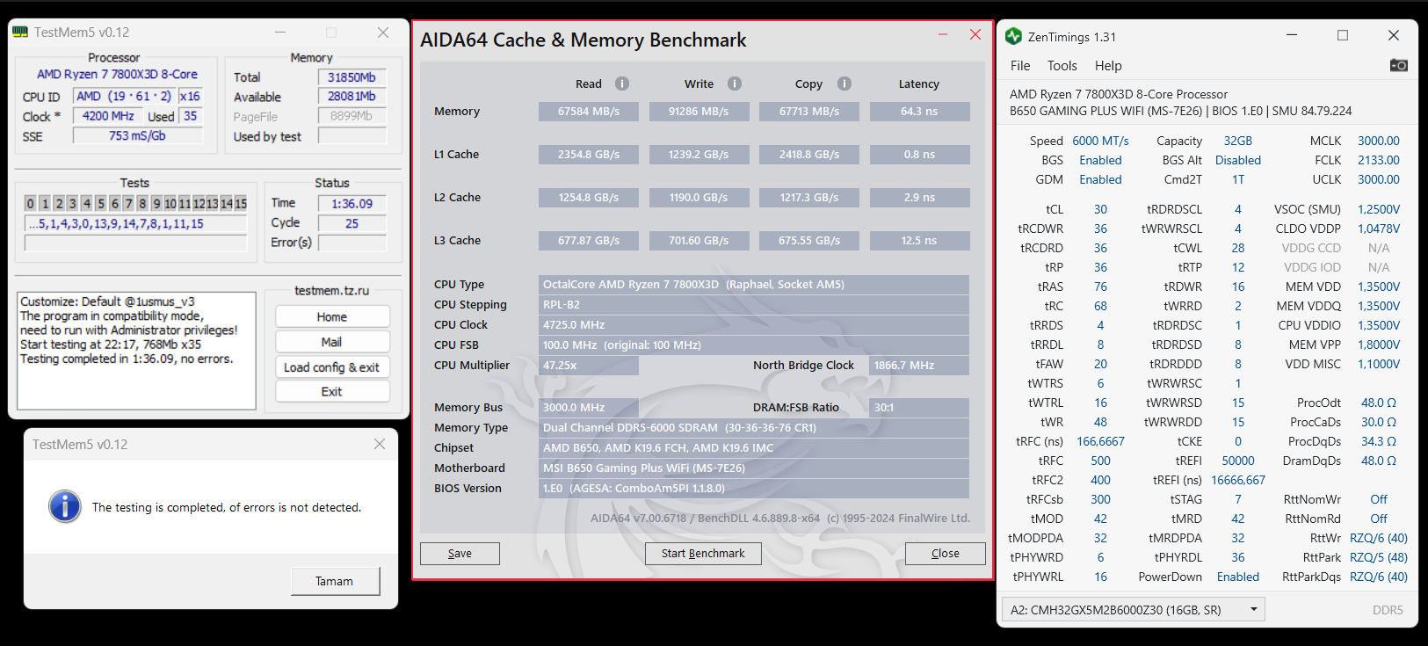Screen dimensions: 1428x646
Task: Click the ProcOdt 48.0 Ω value
Action: pos(1379,403)
